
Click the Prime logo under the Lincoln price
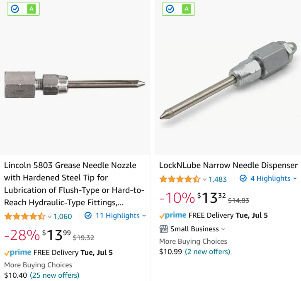[x=17, y=252]
